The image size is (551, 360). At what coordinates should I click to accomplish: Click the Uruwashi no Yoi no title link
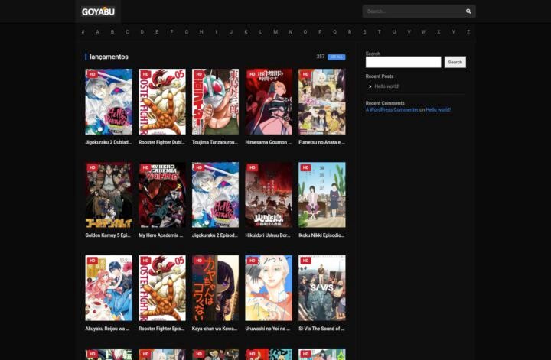(x=269, y=329)
